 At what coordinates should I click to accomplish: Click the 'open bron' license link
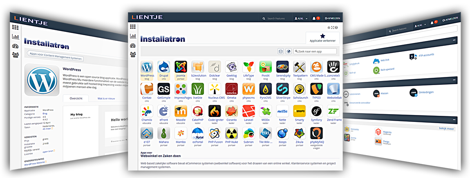click(49, 151)
